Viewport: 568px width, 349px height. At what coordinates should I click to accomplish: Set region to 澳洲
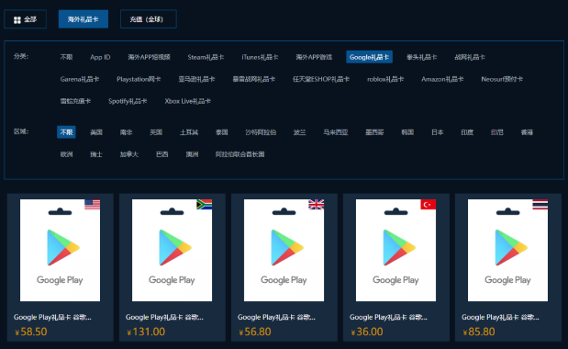pyautogui.click(x=192, y=154)
